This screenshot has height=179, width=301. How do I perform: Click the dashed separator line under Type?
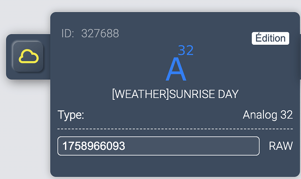tap(175, 129)
